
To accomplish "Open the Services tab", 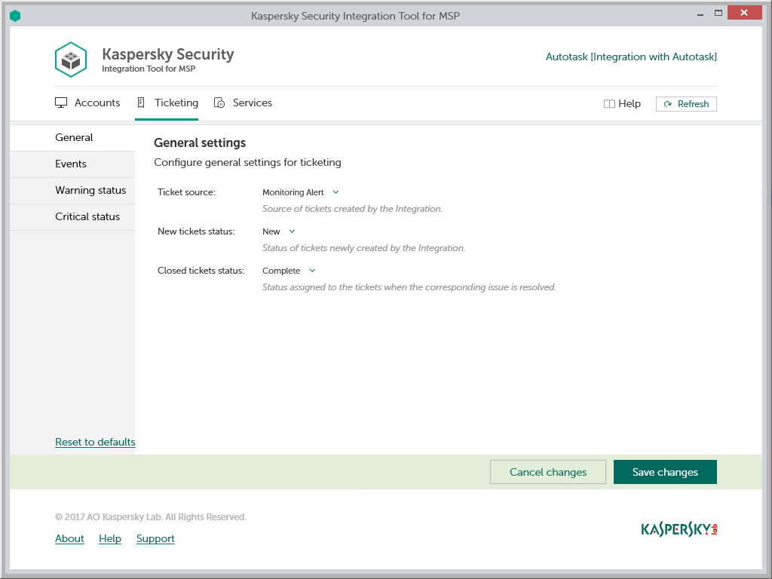I will pos(252,103).
